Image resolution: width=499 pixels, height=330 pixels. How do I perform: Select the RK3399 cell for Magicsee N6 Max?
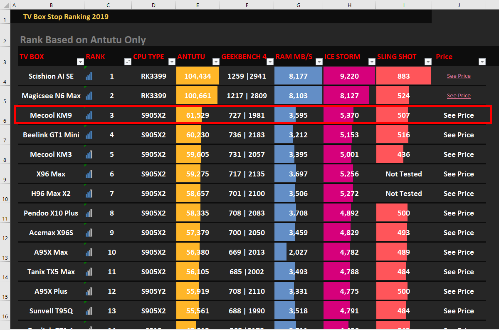153,96
